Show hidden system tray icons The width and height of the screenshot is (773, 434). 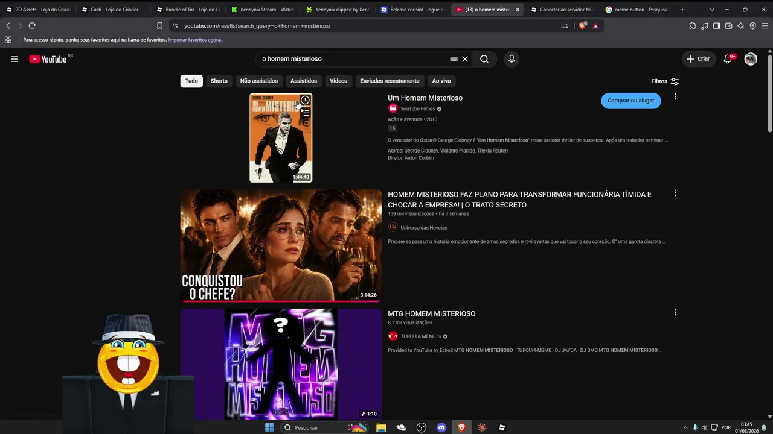pos(685,427)
